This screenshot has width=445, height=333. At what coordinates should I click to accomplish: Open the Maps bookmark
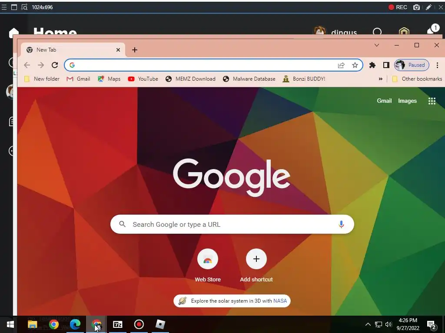pos(109,79)
